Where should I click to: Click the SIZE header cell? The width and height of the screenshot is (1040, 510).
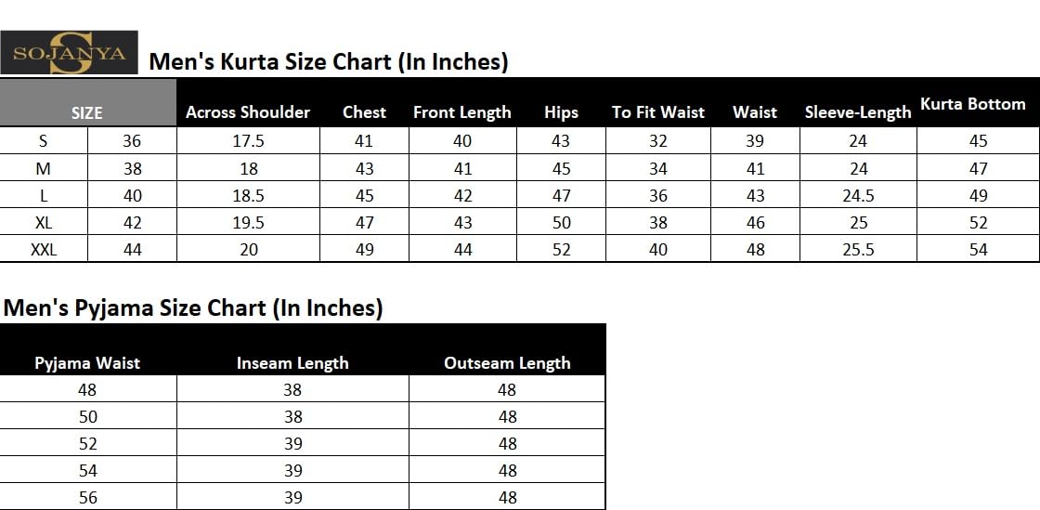pyautogui.click(x=87, y=112)
